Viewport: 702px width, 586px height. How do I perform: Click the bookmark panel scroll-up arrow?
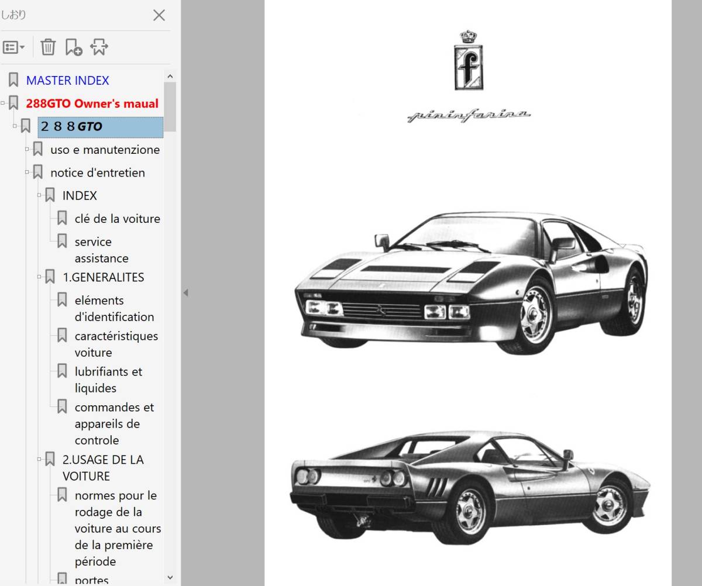170,76
